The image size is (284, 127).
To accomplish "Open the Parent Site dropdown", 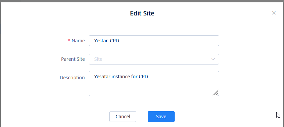I will pos(154,59).
